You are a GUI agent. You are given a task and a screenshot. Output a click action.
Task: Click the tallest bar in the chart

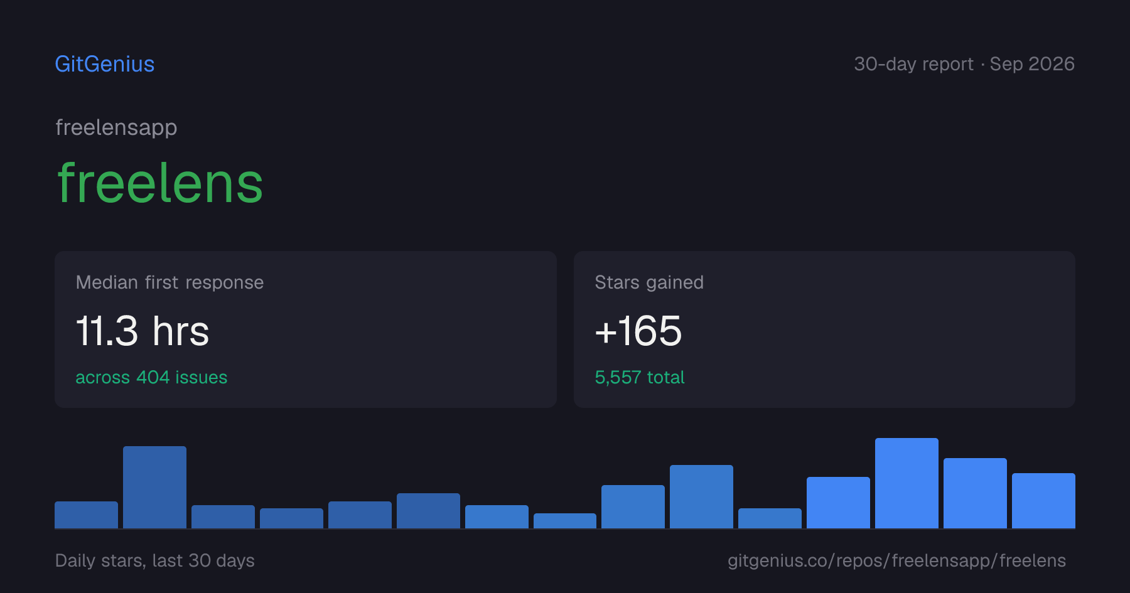click(907, 483)
